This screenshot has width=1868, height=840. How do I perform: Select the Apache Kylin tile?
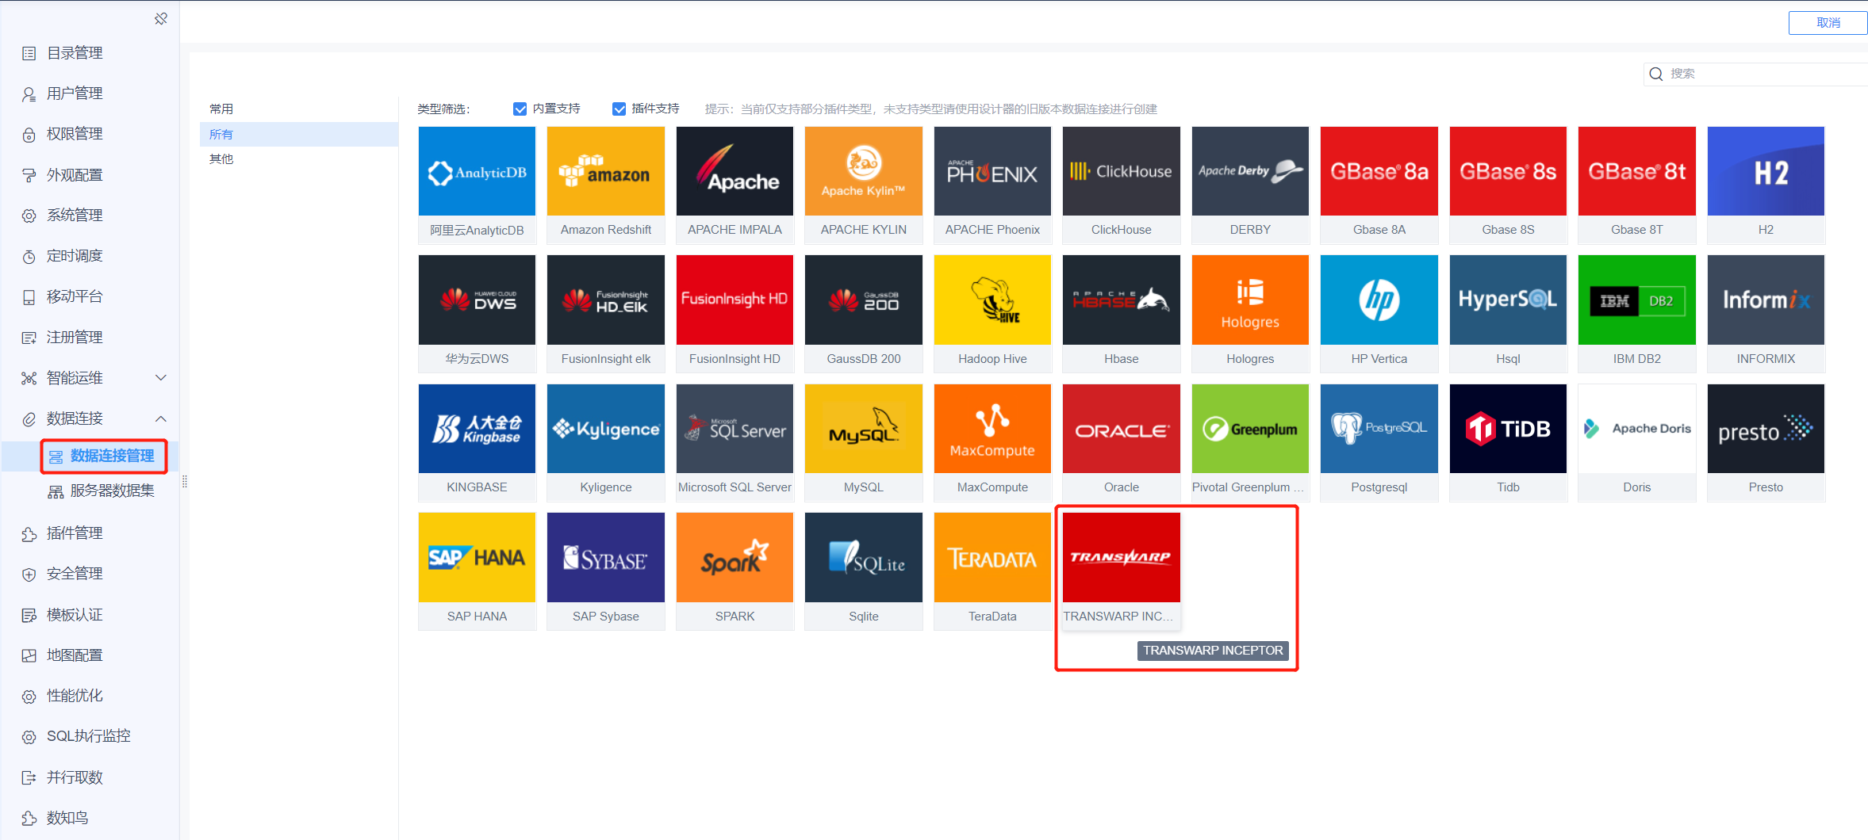pyautogui.click(x=864, y=185)
